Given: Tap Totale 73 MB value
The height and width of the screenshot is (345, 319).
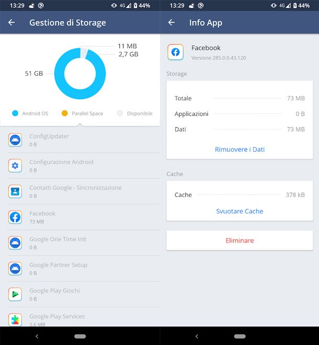Looking at the screenshot, I should (x=295, y=98).
